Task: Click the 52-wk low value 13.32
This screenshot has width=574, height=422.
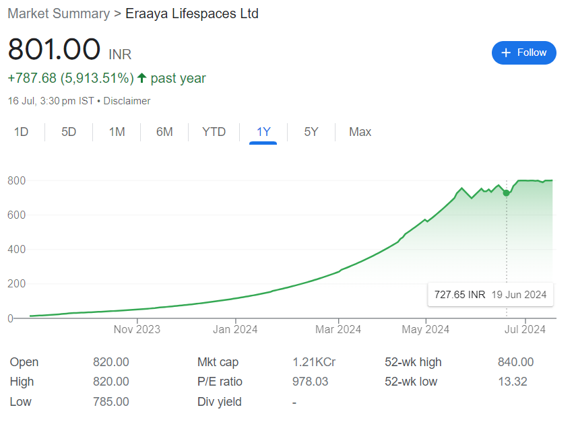Action: pos(513,382)
